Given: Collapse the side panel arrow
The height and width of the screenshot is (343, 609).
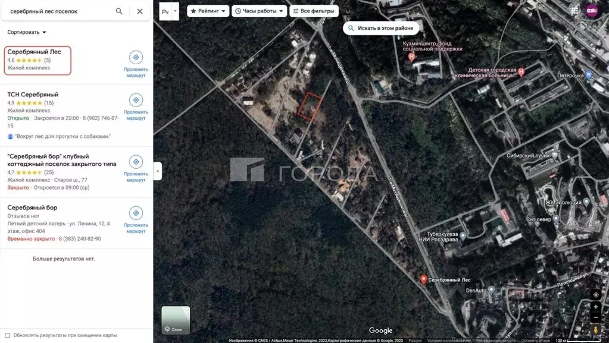Looking at the screenshot, I should (158, 171).
